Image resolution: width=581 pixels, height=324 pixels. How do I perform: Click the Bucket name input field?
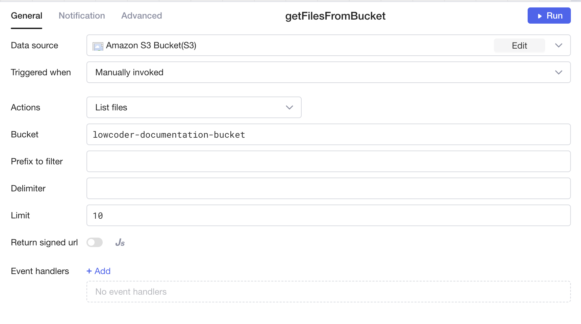tap(328, 134)
